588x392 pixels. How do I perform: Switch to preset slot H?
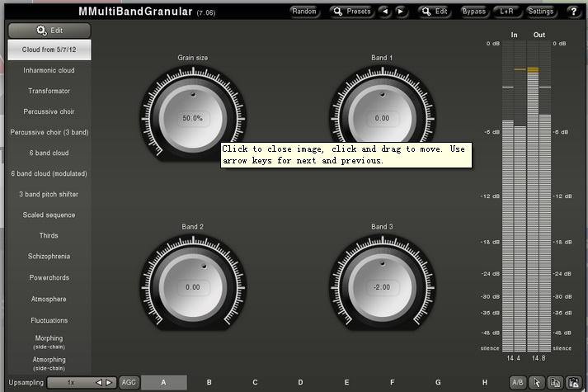(484, 383)
